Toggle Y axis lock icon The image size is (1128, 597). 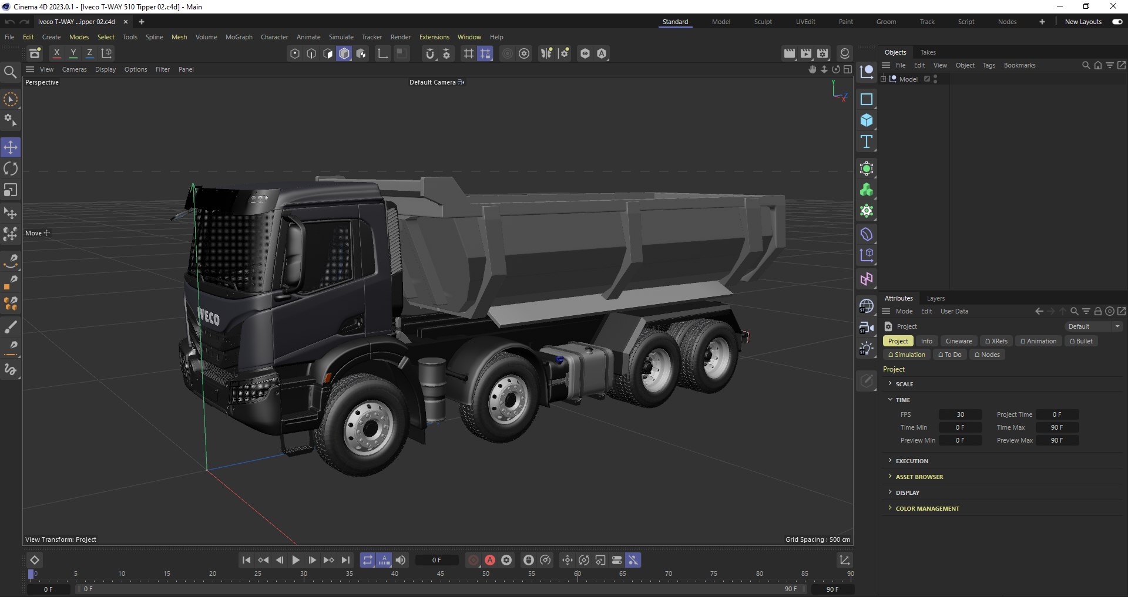coord(73,53)
